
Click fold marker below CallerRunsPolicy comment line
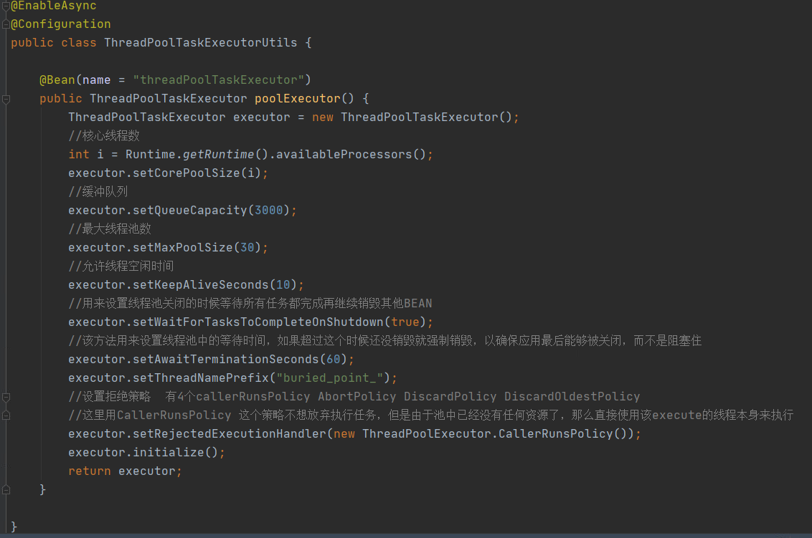pyautogui.click(x=6, y=415)
